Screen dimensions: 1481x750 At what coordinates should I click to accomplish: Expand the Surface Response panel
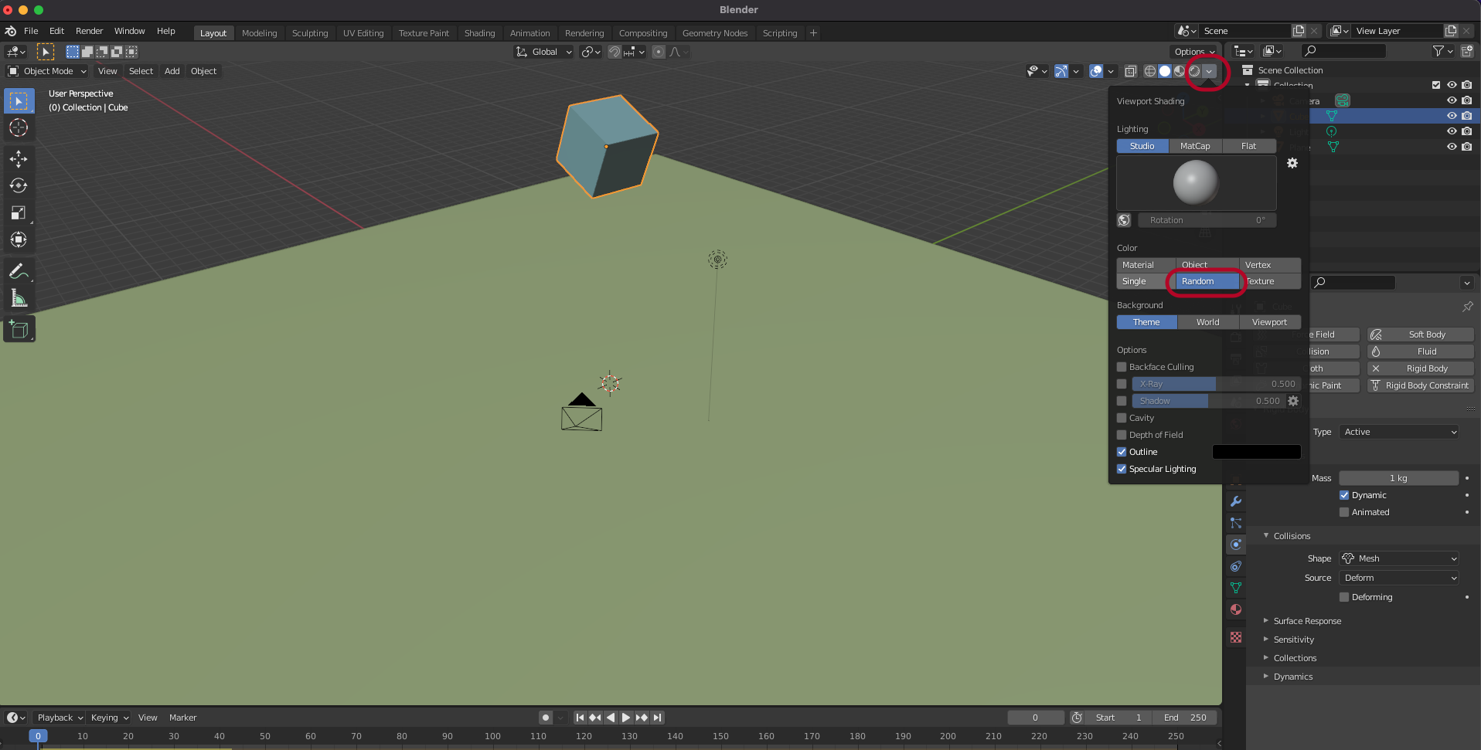[x=1307, y=621]
